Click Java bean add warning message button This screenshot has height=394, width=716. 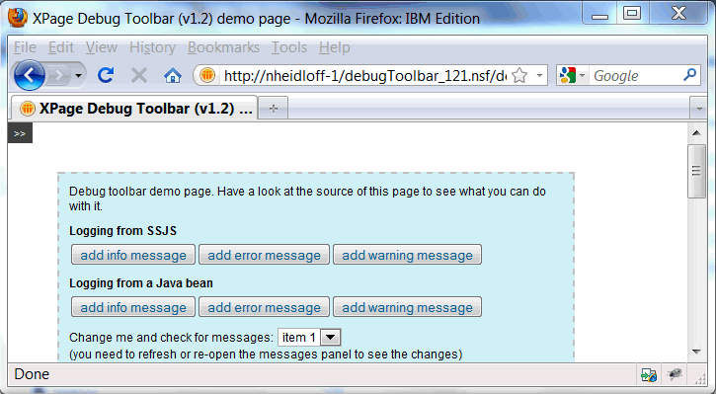407,307
